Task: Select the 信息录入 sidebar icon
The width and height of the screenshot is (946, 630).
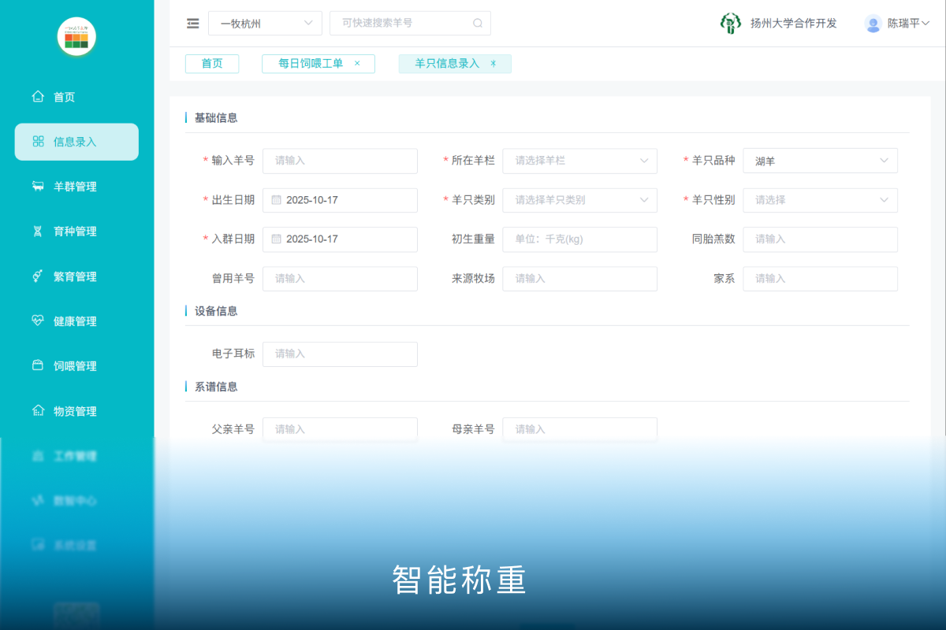Action: [37, 142]
